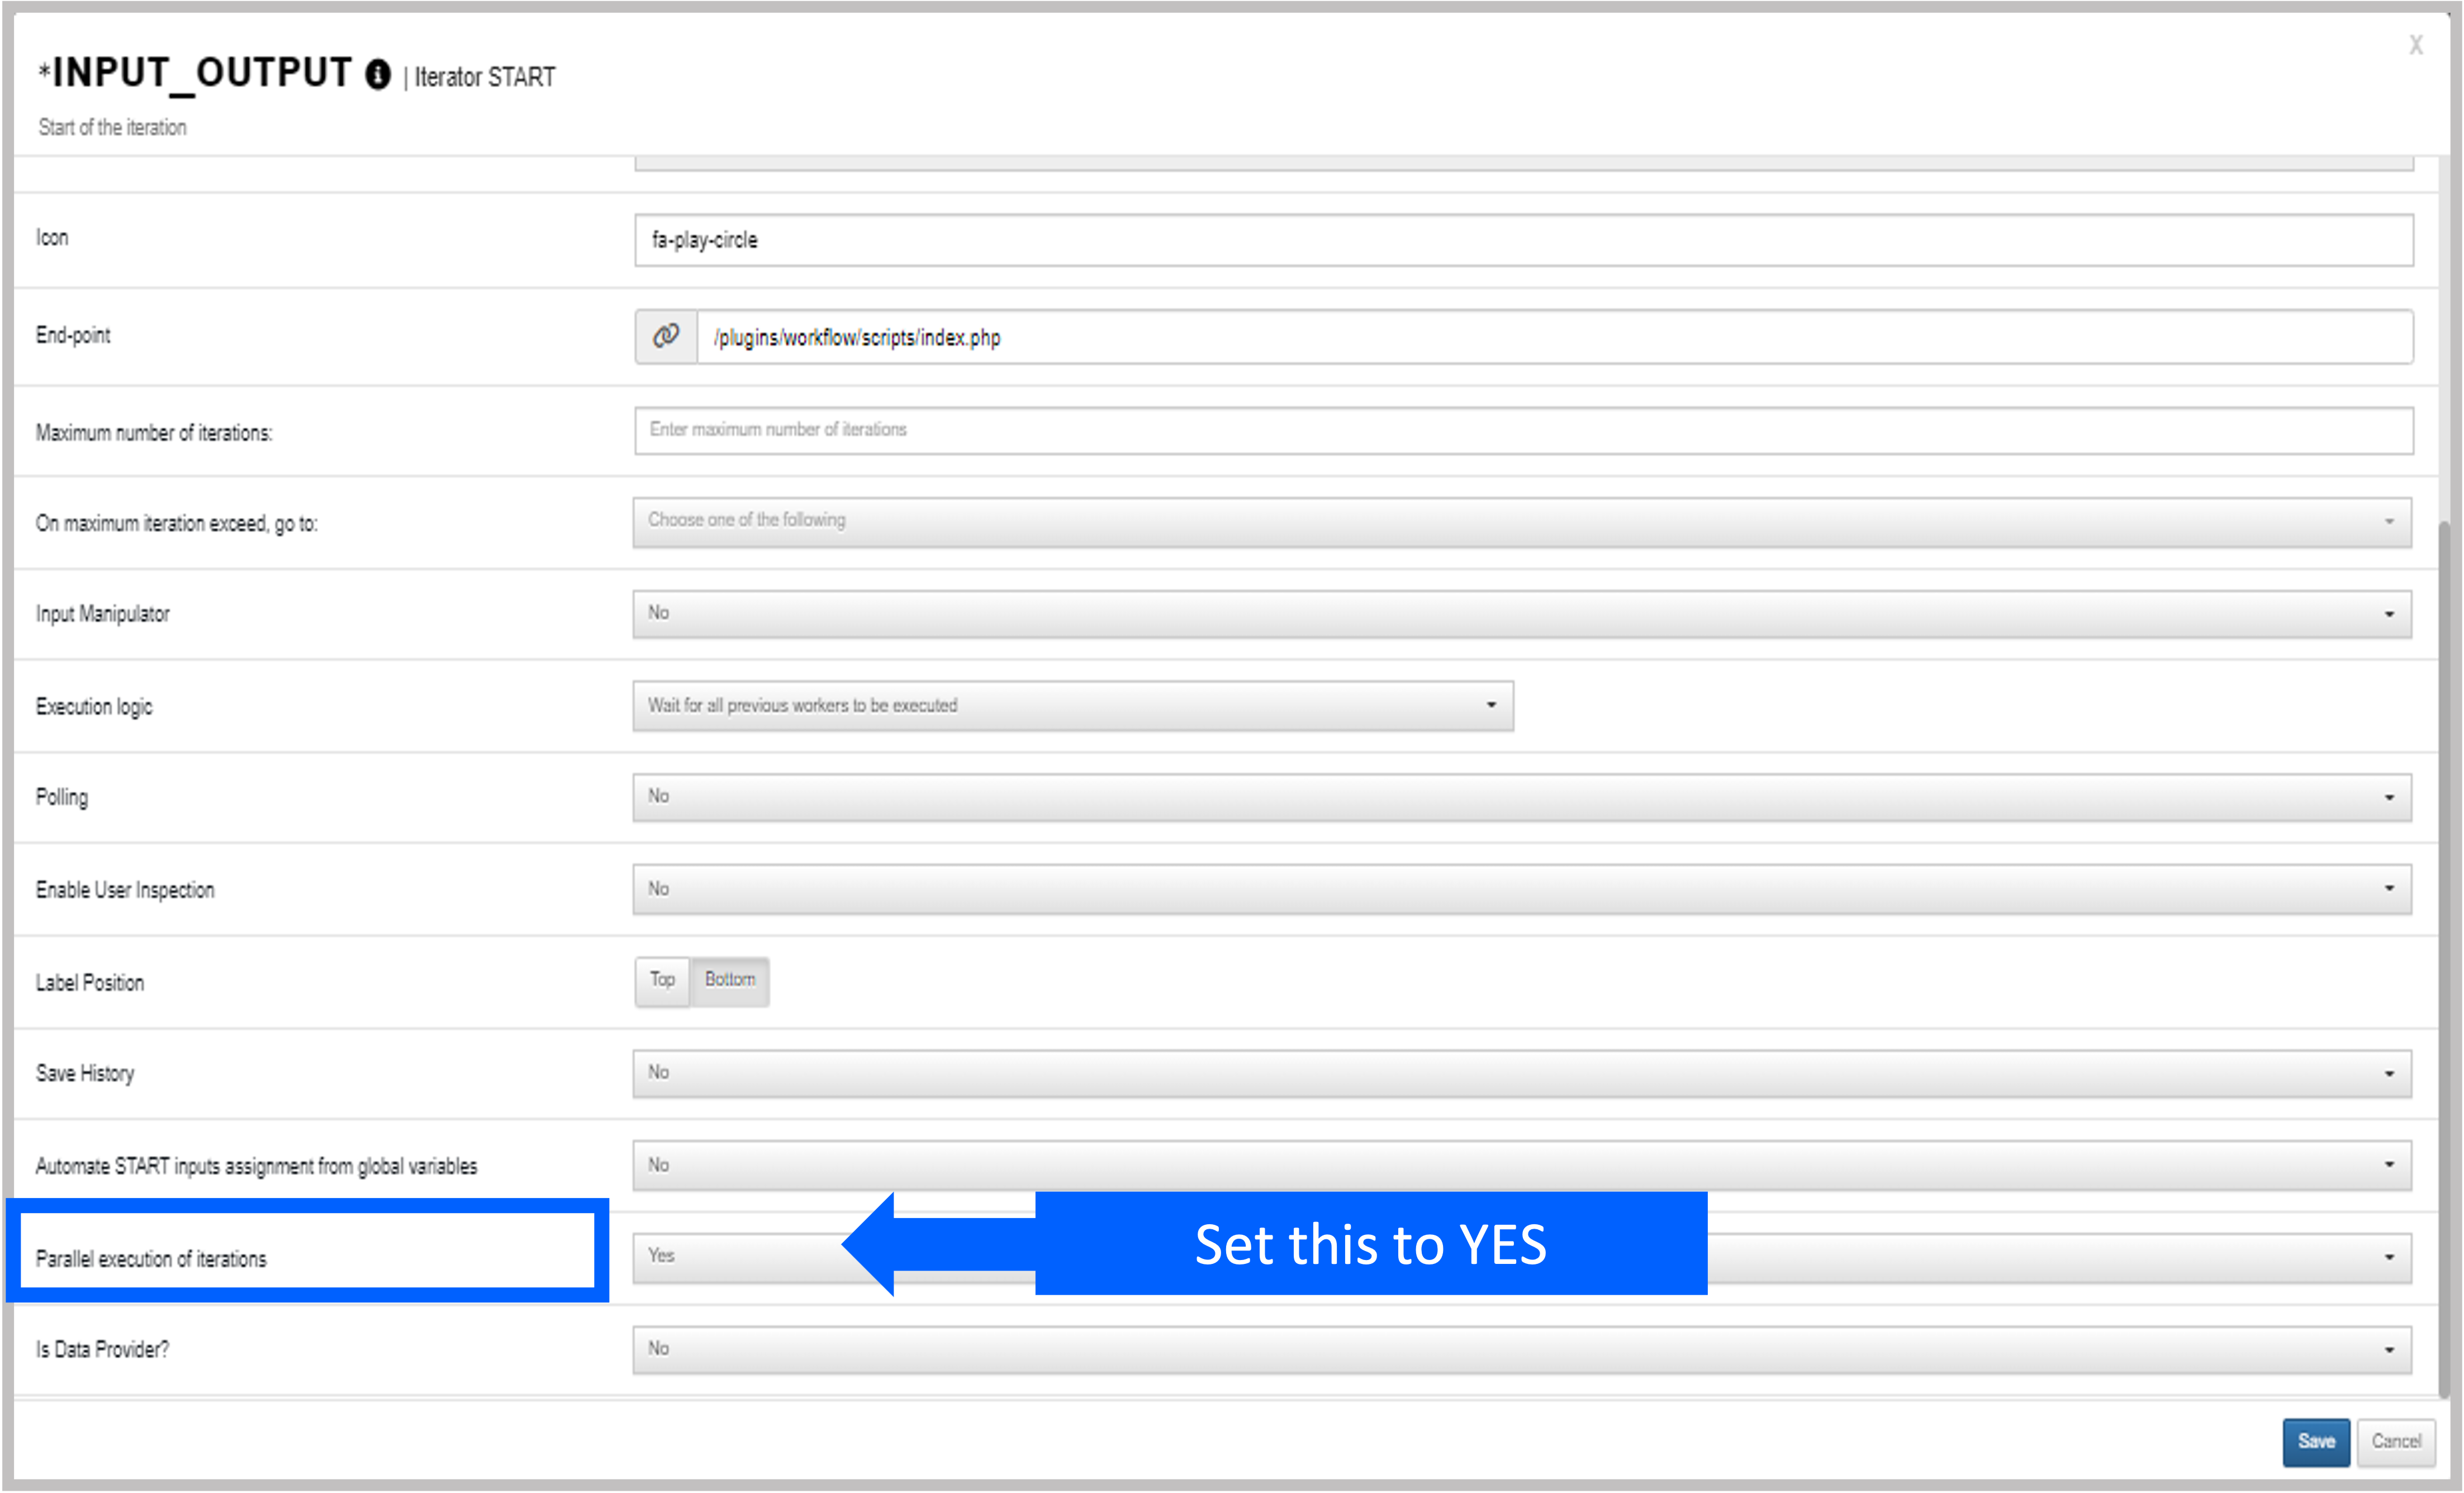
Task: Open On maximum iteration exceed dropdown
Action: coord(1521,522)
